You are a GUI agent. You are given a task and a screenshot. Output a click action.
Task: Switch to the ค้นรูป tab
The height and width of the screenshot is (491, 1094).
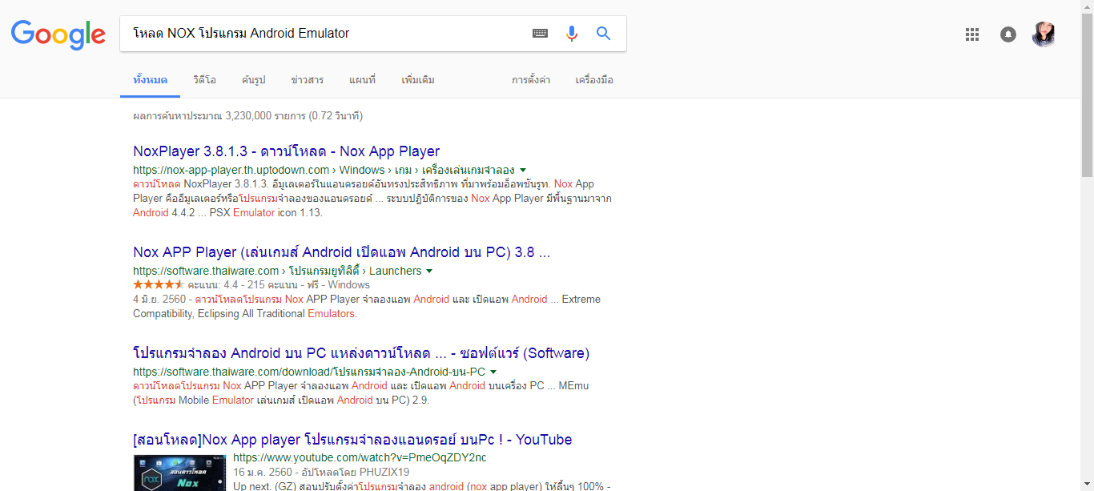253,80
